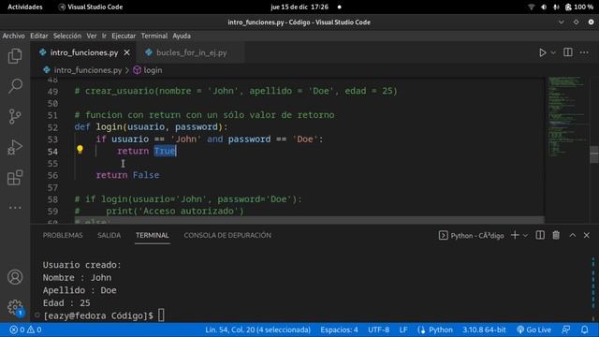This screenshot has width=599, height=337.
Task: Run the Python file with play button
Action: coord(542,52)
